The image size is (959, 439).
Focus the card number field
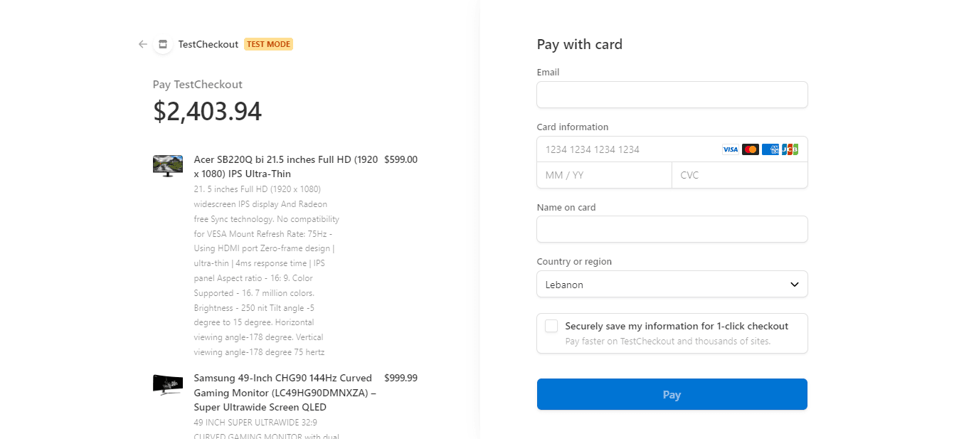[x=672, y=149]
